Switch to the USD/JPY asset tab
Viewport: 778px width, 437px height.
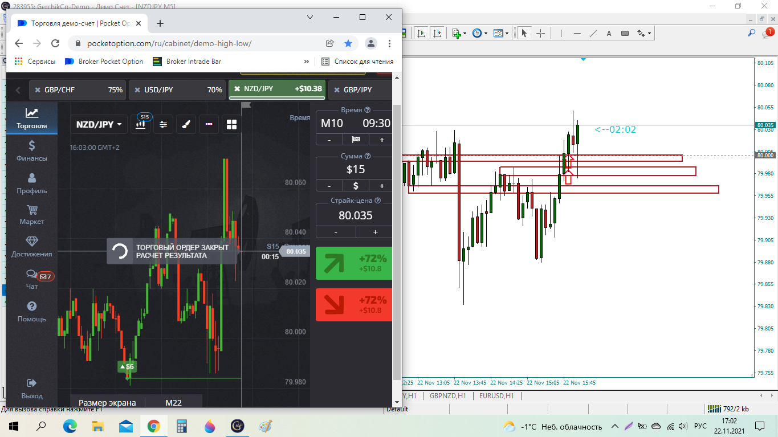pos(177,89)
